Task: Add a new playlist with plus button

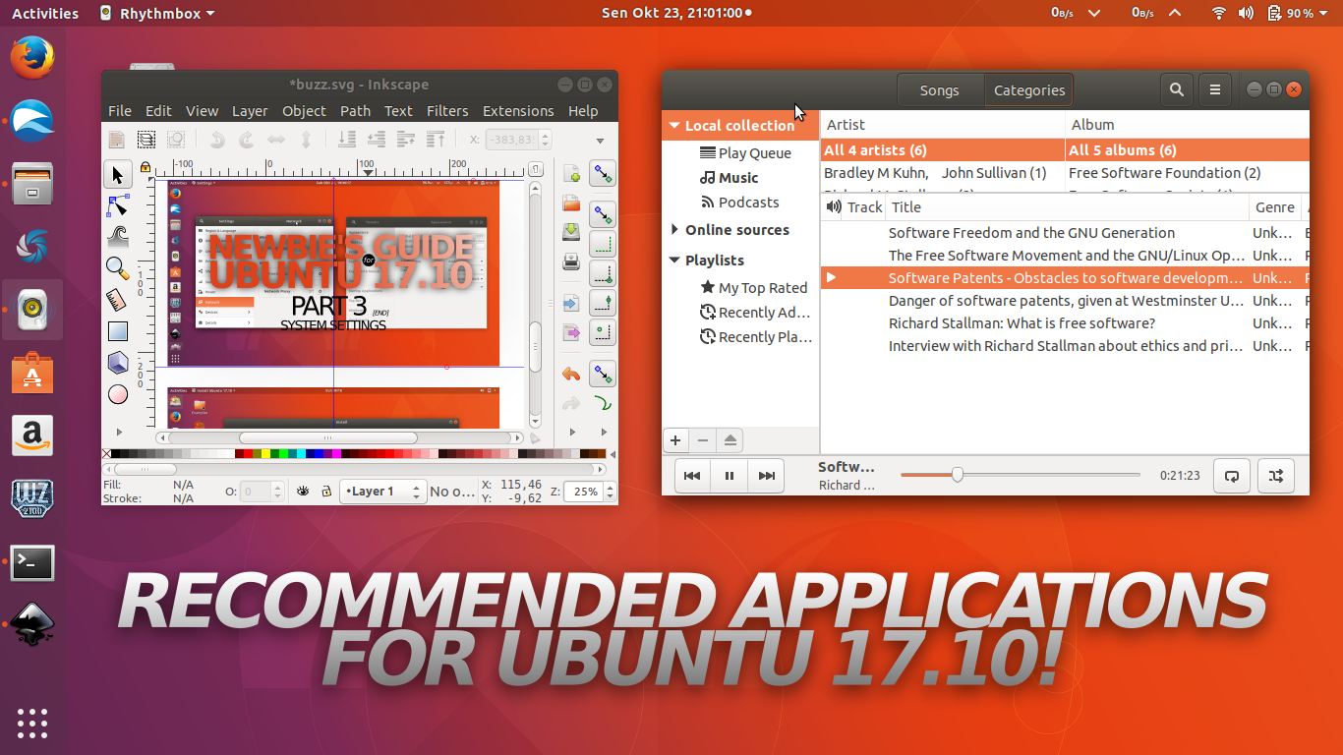Action: [675, 440]
